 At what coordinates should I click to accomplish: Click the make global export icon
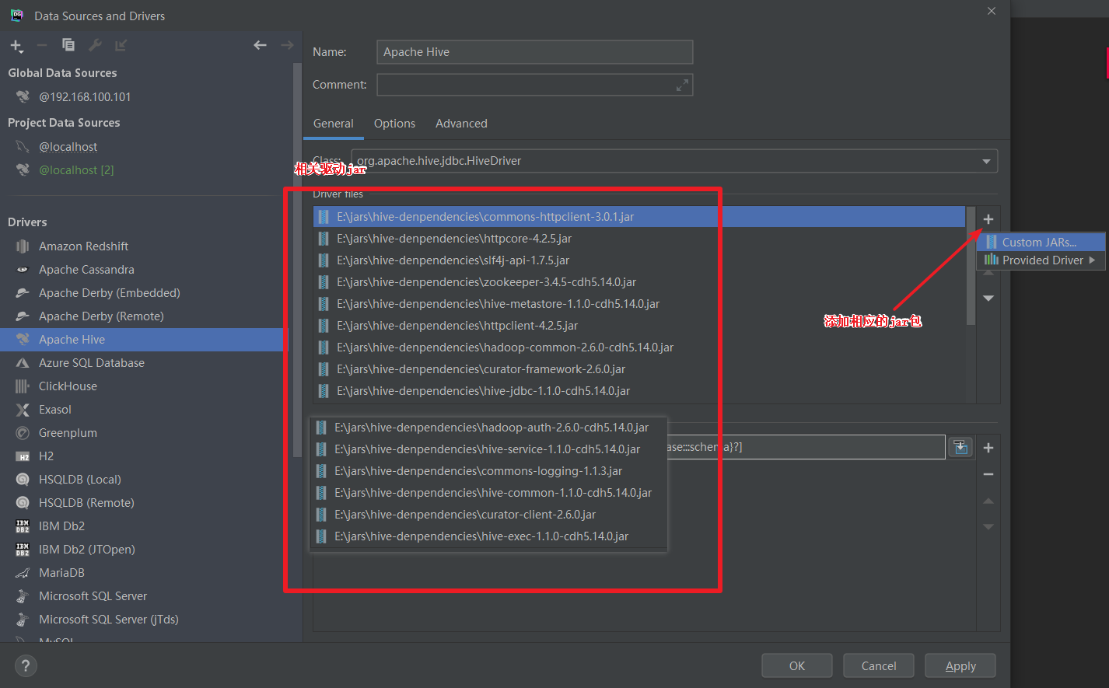pos(121,45)
